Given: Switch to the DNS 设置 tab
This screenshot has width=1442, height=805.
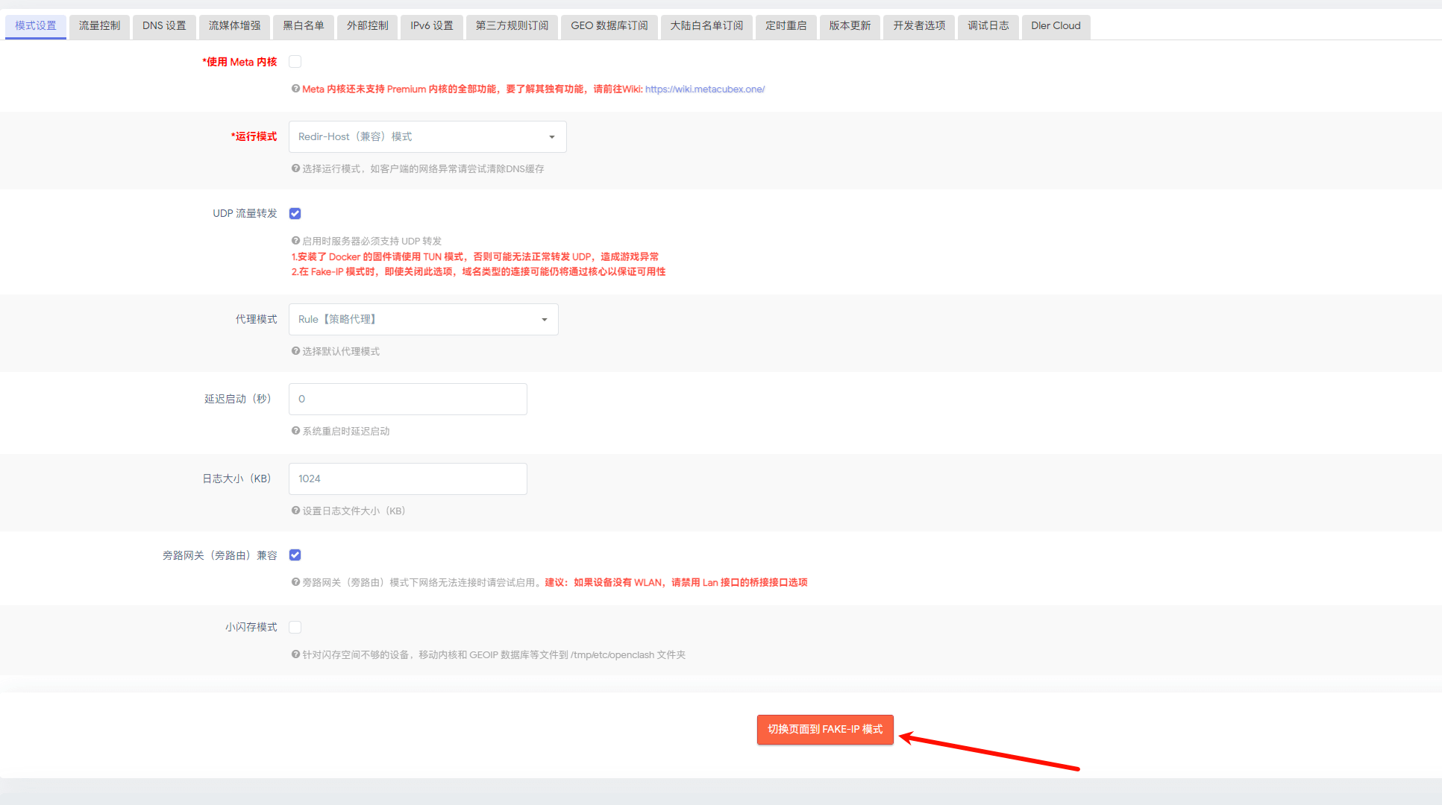Looking at the screenshot, I should pos(164,26).
